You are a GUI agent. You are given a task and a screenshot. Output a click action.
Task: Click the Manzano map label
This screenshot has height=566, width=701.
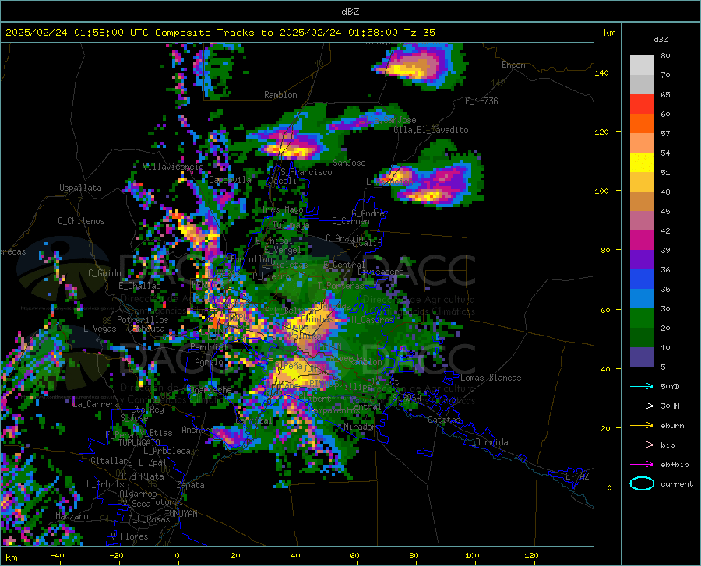pyautogui.click(x=72, y=516)
